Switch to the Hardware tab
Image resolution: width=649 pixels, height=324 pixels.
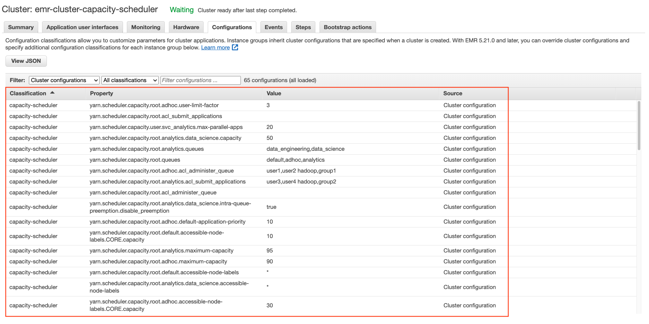(x=186, y=27)
